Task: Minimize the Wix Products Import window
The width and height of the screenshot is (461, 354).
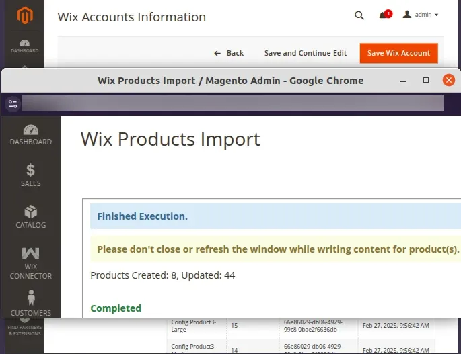Action: coord(403,81)
